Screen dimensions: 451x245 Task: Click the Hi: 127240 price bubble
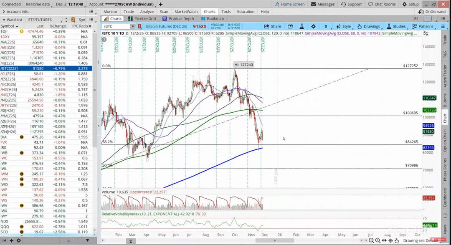point(243,65)
